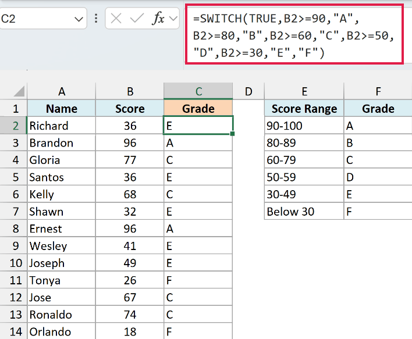This screenshot has width=412, height=339.
Task: Select row 14 header
Action: point(13,331)
